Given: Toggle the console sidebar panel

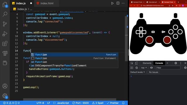Looking at the screenshot, I should pyautogui.click(x=132, y=68).
